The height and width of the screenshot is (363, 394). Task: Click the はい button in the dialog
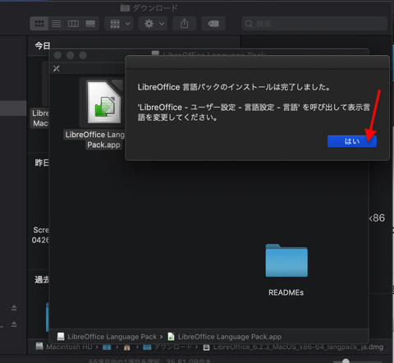[352, 141]
